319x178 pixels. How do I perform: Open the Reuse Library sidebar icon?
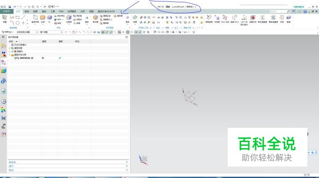[x=4, y=71]
